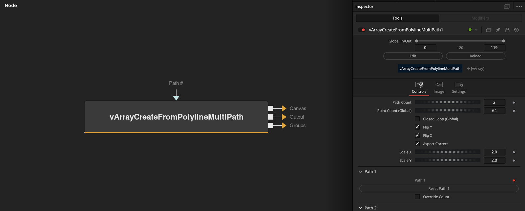Click the Scale X slider
525x211 pixels.
click(x=448, y=152)
